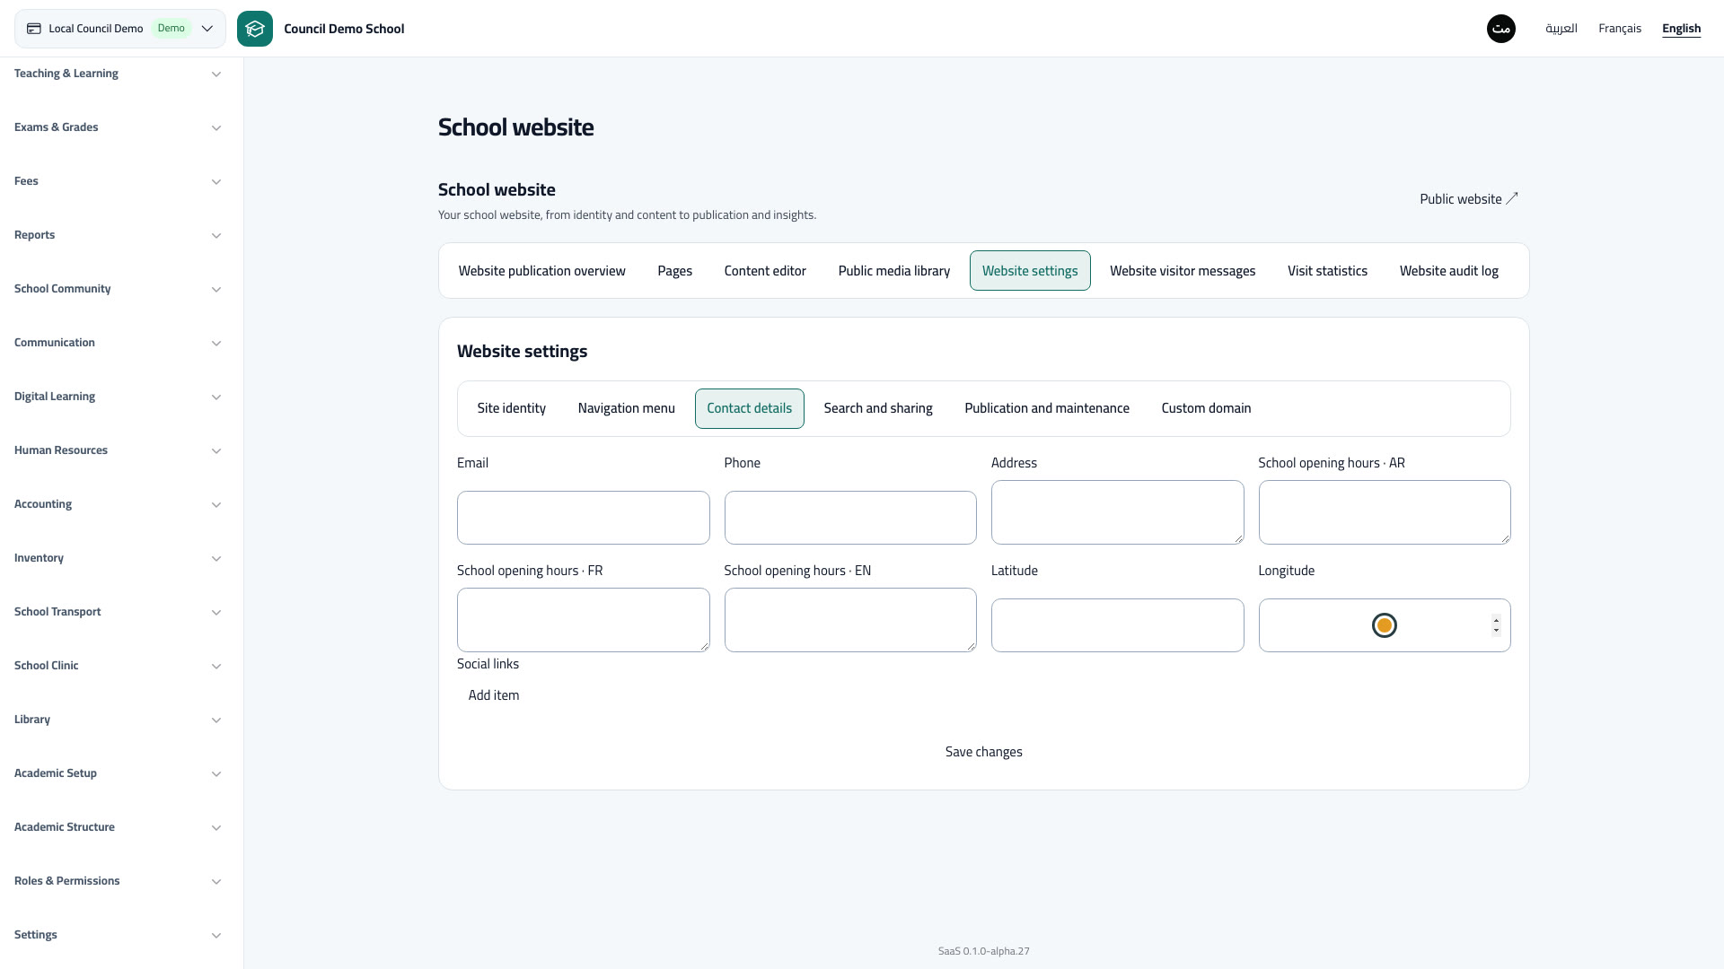Image resolution: width=1724 pixels, height=969 pixels.
Task: Expand the Teaching & Learning section
Action: tap(118, 74)
